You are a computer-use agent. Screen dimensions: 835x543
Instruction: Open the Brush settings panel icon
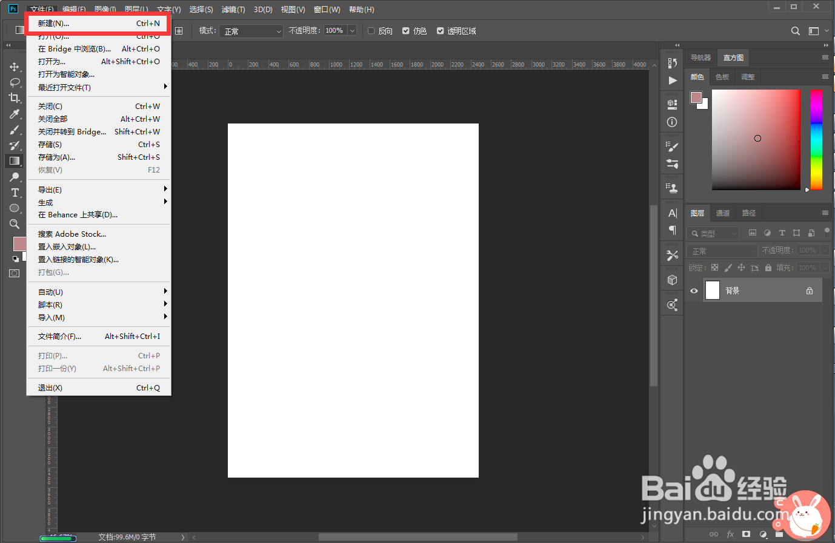tap(672, 146)
